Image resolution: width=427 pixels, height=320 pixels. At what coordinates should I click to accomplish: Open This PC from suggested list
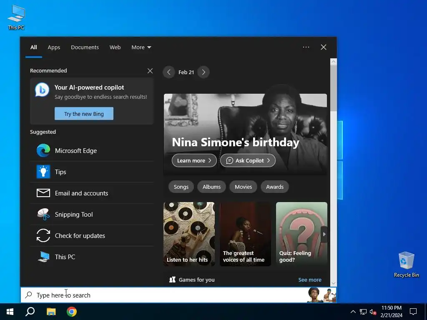pos(92,257)
